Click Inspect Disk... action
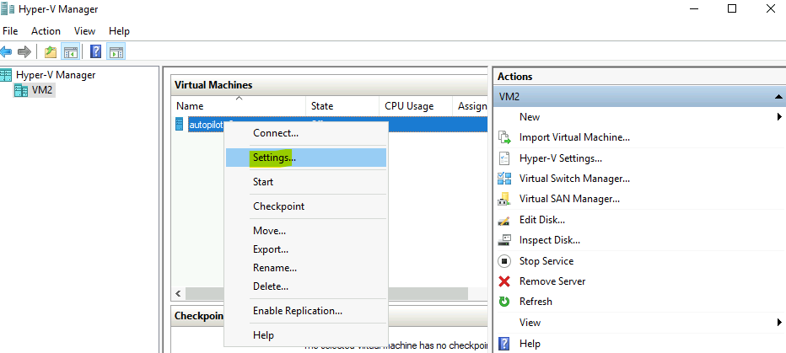Viewport: 786px width, 353px height. click(549, 240)
